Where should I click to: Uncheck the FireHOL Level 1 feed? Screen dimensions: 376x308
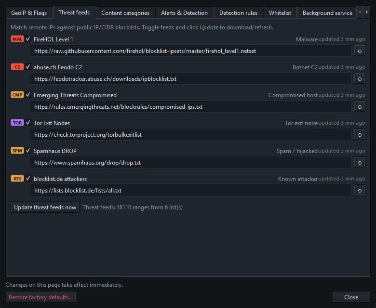coord(28,38)
